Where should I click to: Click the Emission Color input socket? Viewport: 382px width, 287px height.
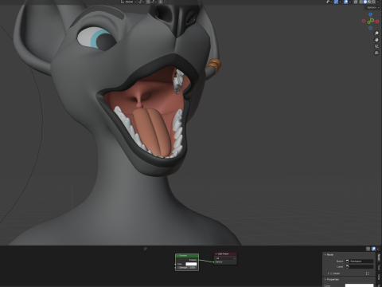coord(175,264)
